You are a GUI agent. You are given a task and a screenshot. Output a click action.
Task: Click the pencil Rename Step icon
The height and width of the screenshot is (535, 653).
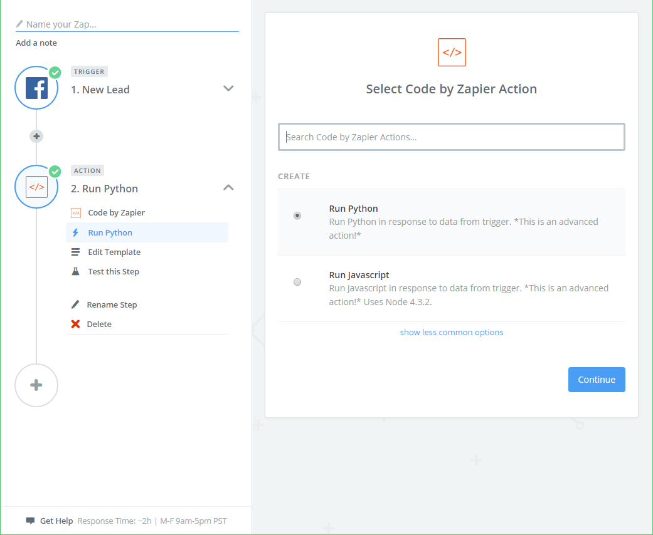pos(75,304)
